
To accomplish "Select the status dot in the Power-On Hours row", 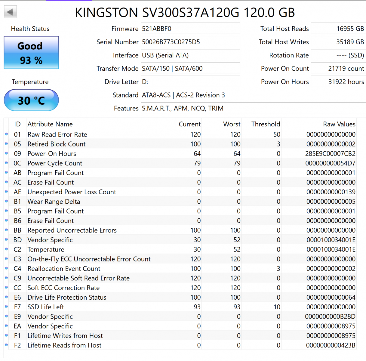I will click(x=6, y=153).
